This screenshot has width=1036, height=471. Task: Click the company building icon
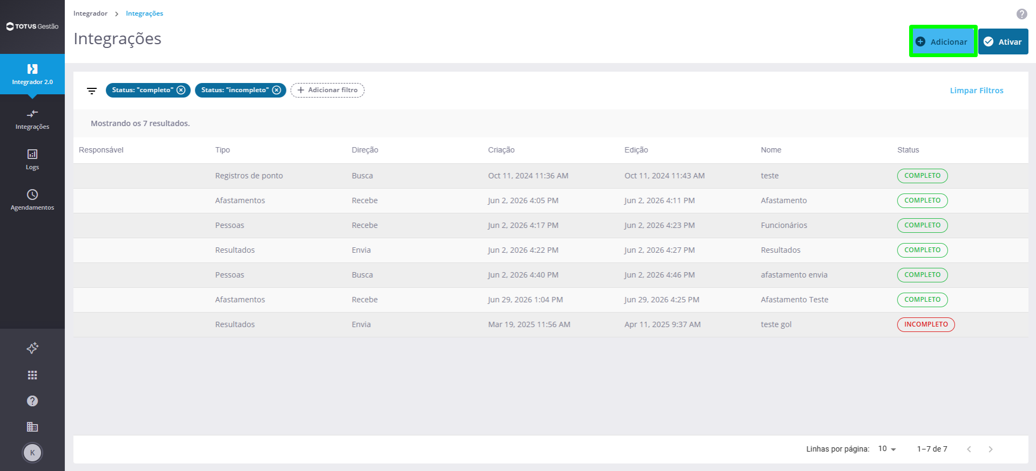coord(32,427)
